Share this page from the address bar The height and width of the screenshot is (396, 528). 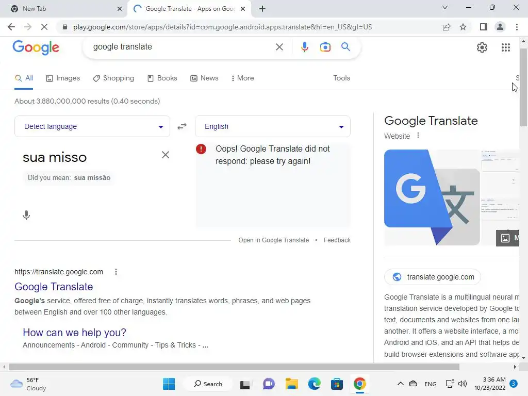pyautogui.click(x=447, y=27)
